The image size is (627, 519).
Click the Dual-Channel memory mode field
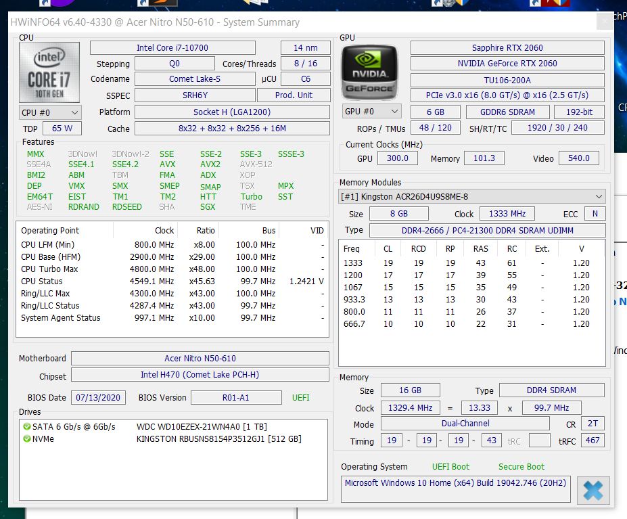coord(465,424)
